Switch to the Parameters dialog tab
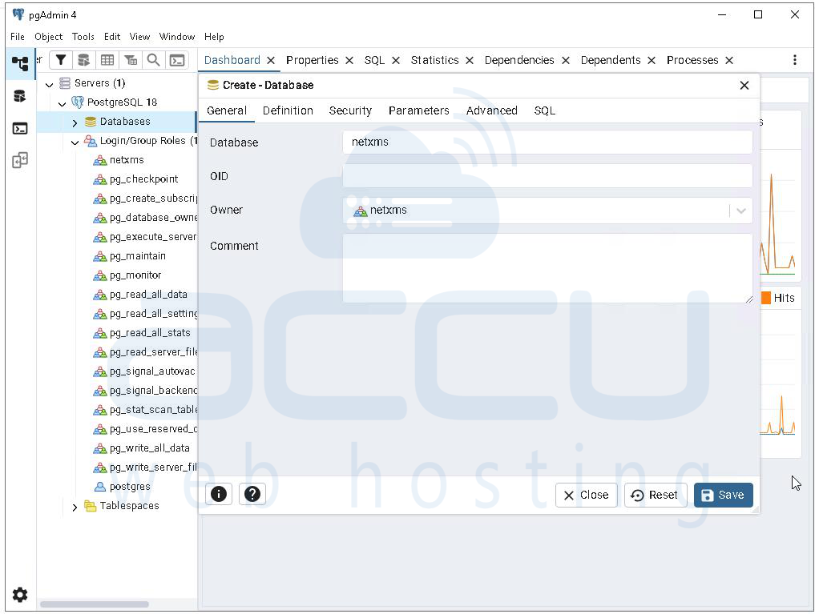Screen dimensions: 815x614 coord(418,110)
